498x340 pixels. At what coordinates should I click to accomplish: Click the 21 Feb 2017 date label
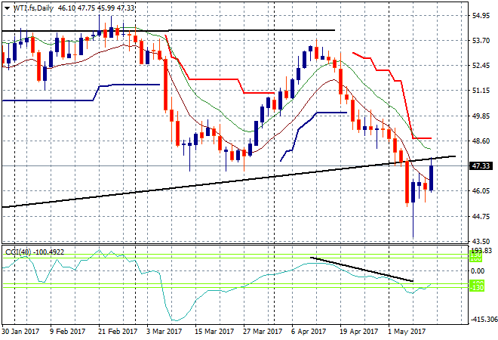click(x=115, y=331)
